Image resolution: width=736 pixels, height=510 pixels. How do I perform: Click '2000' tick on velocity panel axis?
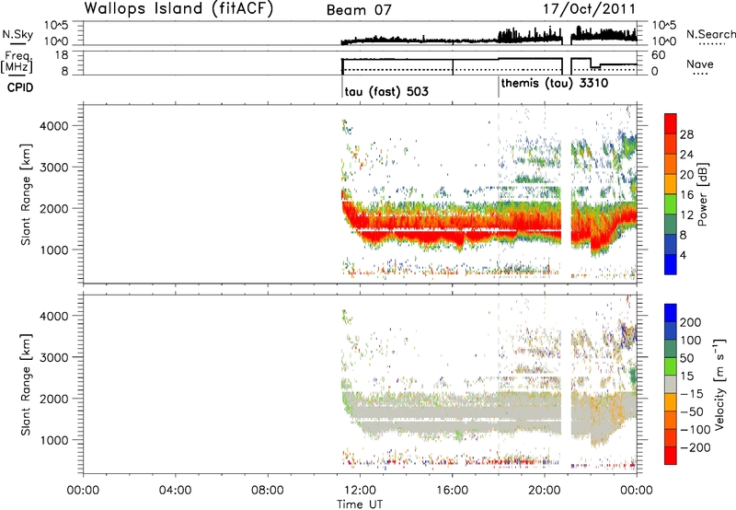point(53,399)
